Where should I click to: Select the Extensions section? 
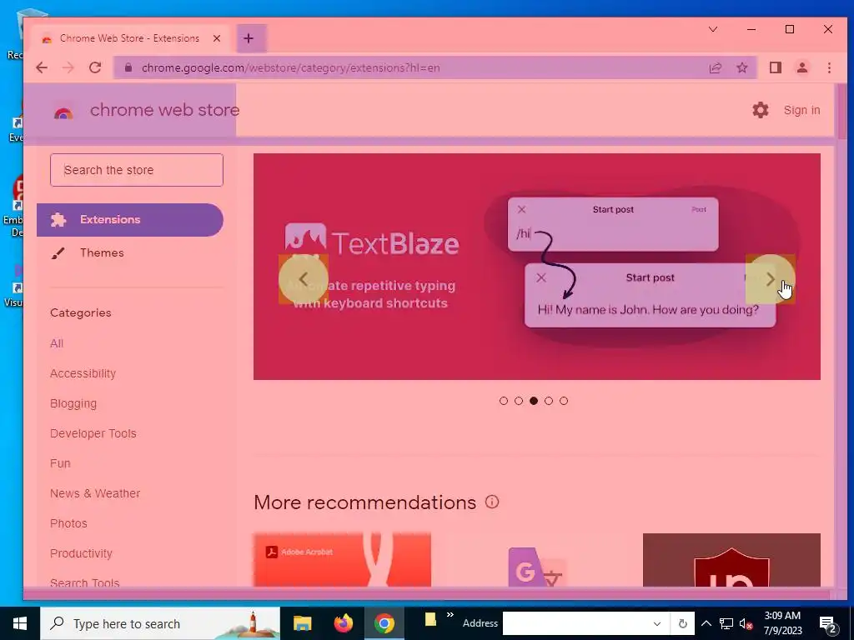click(x=129, y=220)
